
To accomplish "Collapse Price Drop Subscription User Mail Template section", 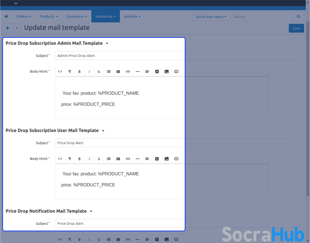I will click(x=103, y=131).
